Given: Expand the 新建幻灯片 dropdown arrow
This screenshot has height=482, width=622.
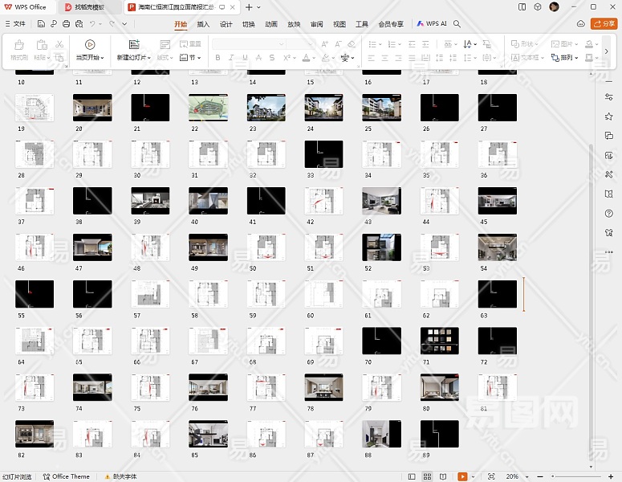Looking at the screenshot, I should (x=148, y=58).
